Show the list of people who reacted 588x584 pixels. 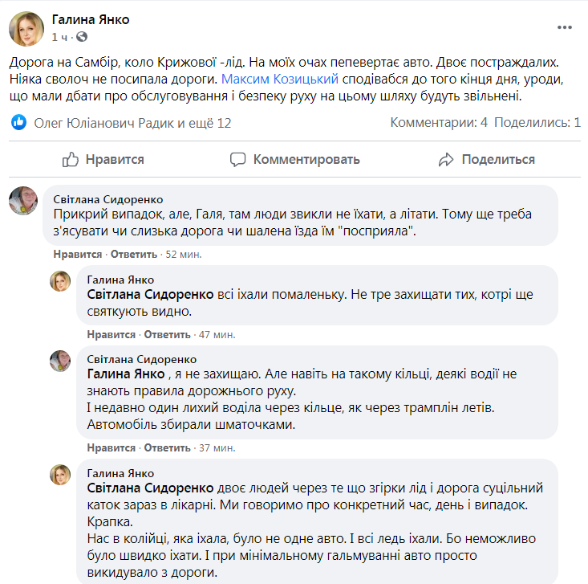(132, 123)
